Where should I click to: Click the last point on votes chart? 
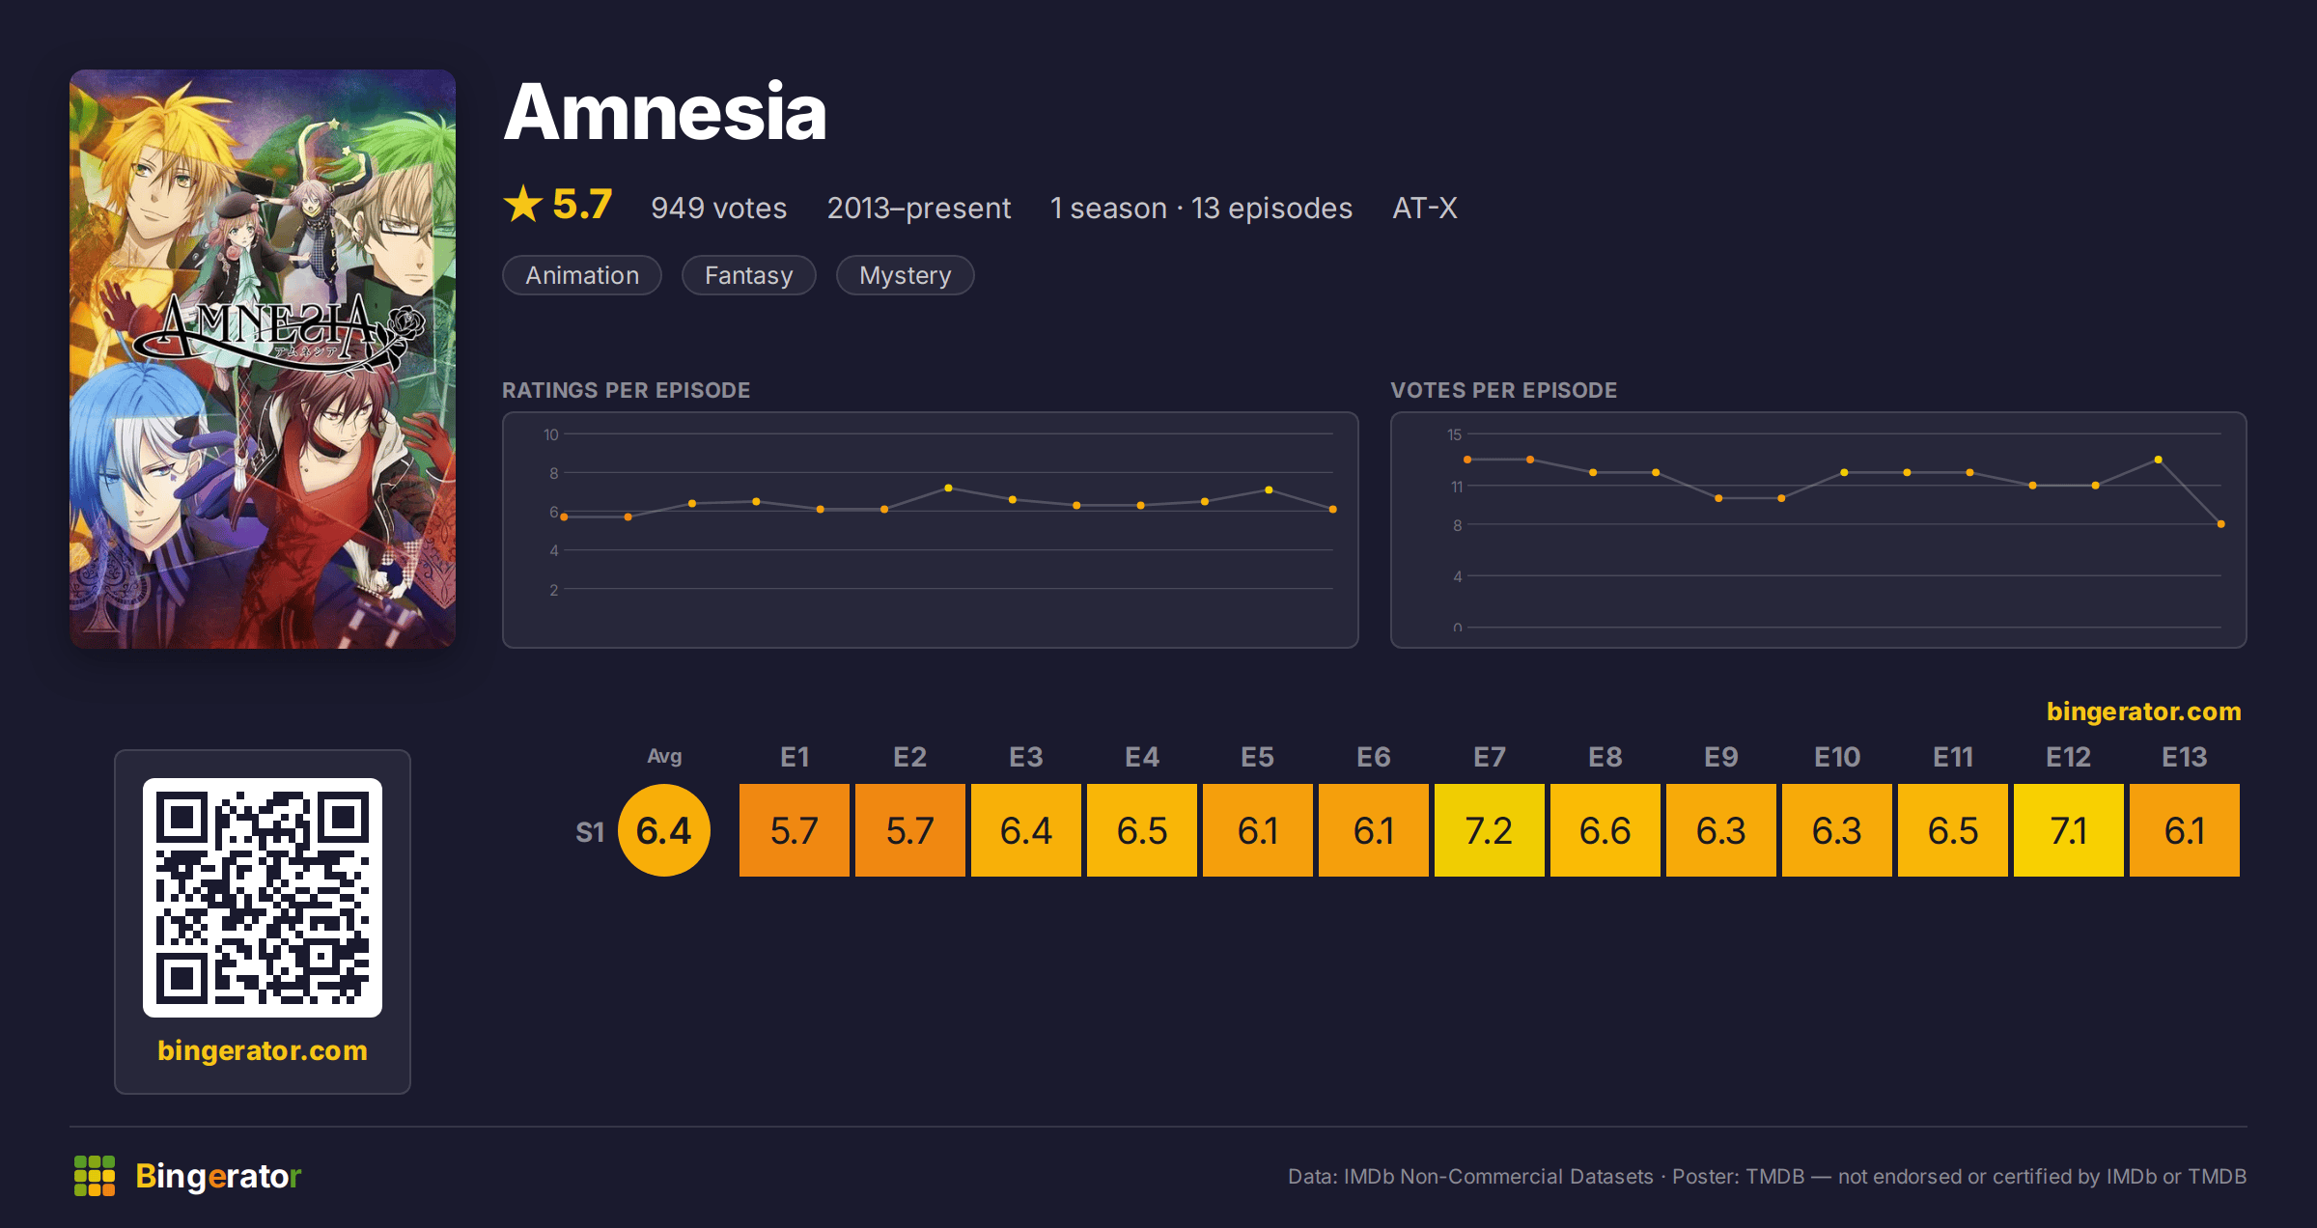2221,524
